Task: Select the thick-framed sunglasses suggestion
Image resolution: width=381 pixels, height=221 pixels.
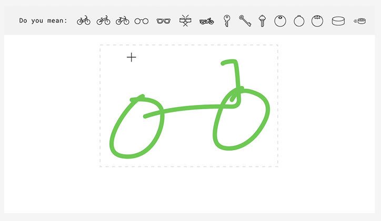Action: click(164, 22)
